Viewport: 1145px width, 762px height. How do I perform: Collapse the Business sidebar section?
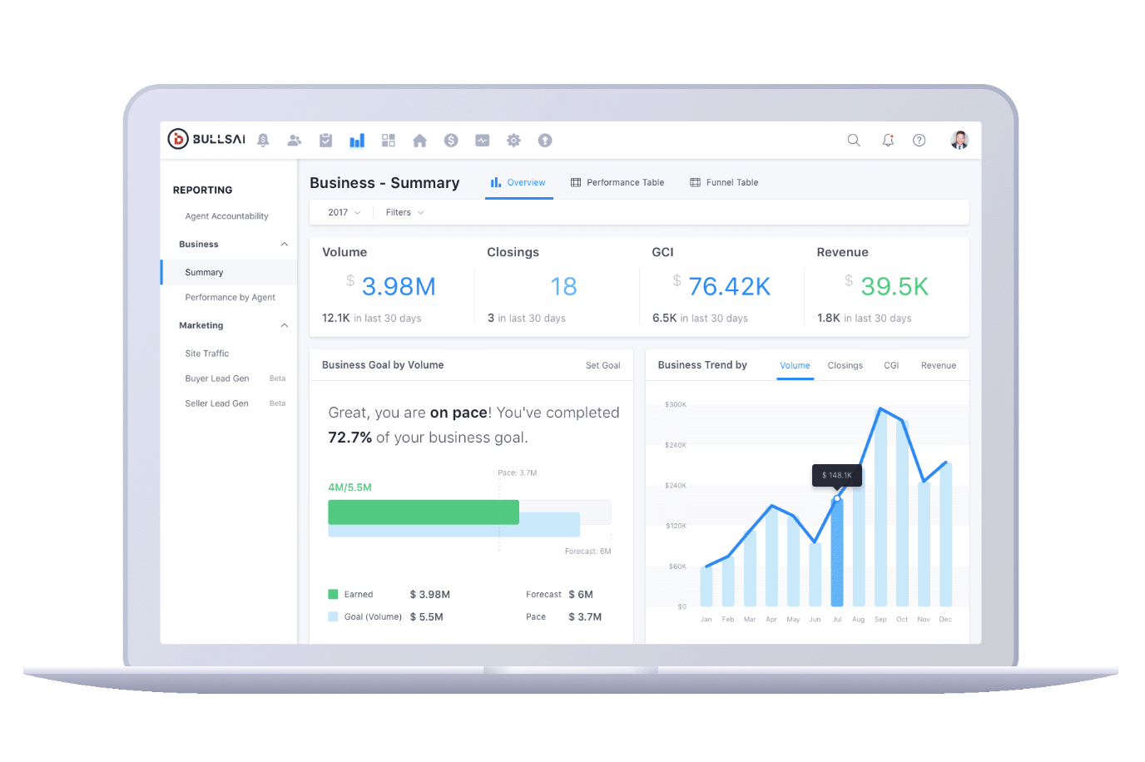point(285,245)
